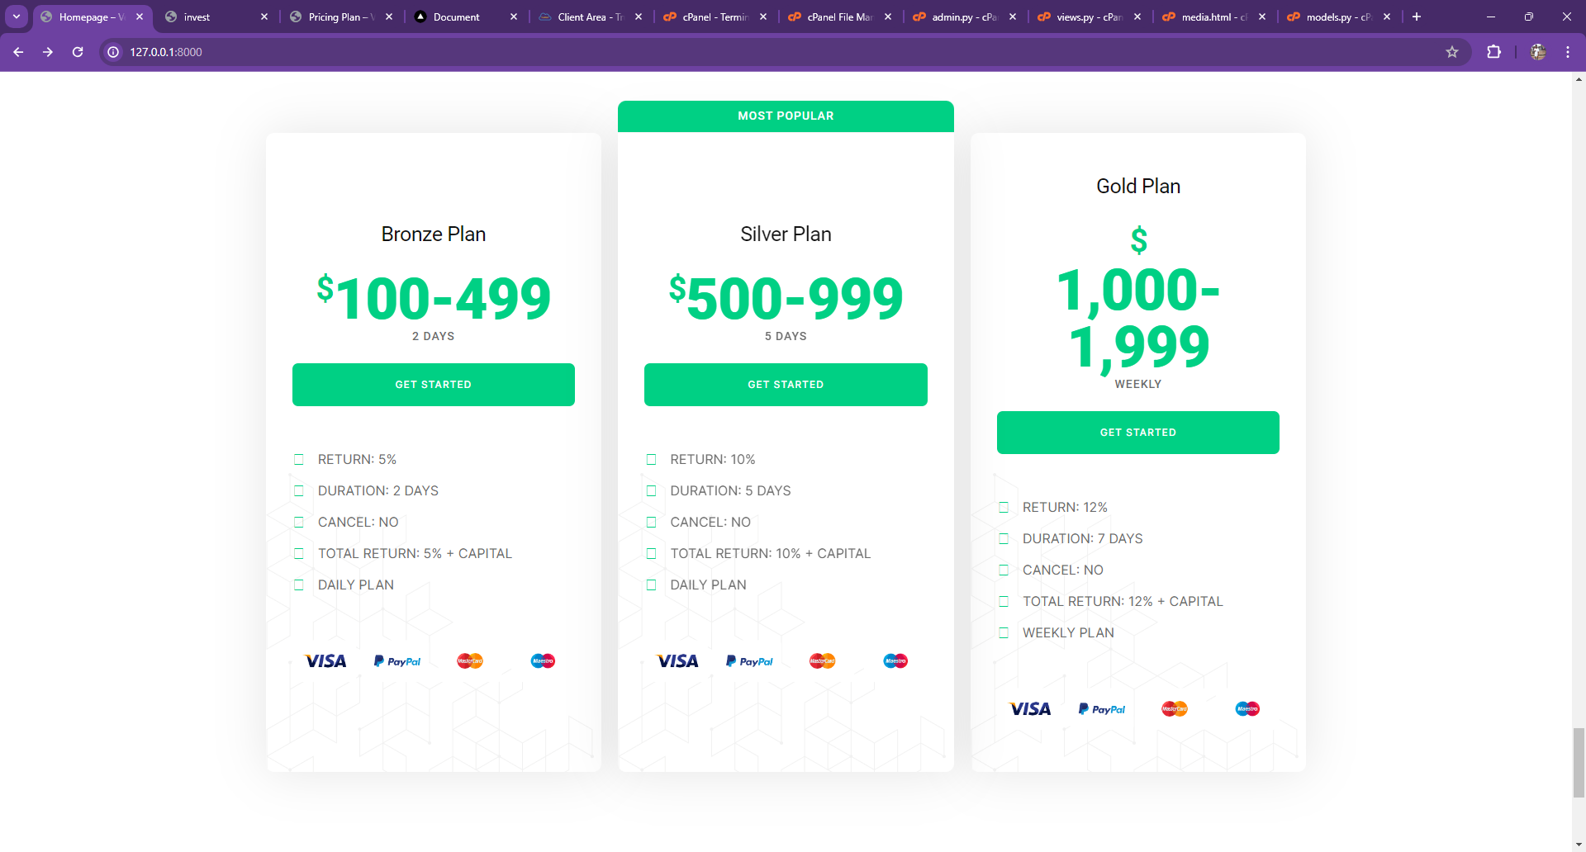Click the Maestro icon in Bronze Plan

pos(543,661)
